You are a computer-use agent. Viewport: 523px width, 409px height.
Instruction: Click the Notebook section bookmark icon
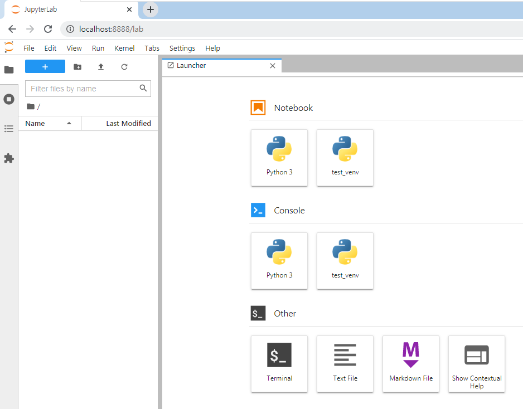click(258, 108)
